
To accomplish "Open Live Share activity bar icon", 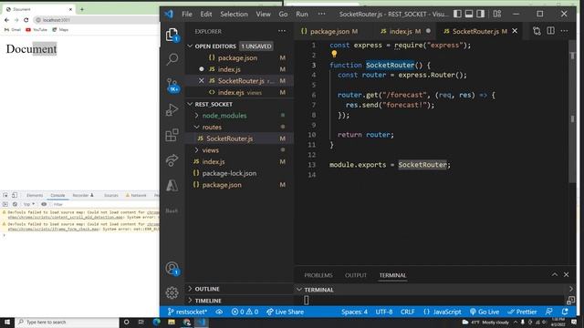I will point(172,160).
